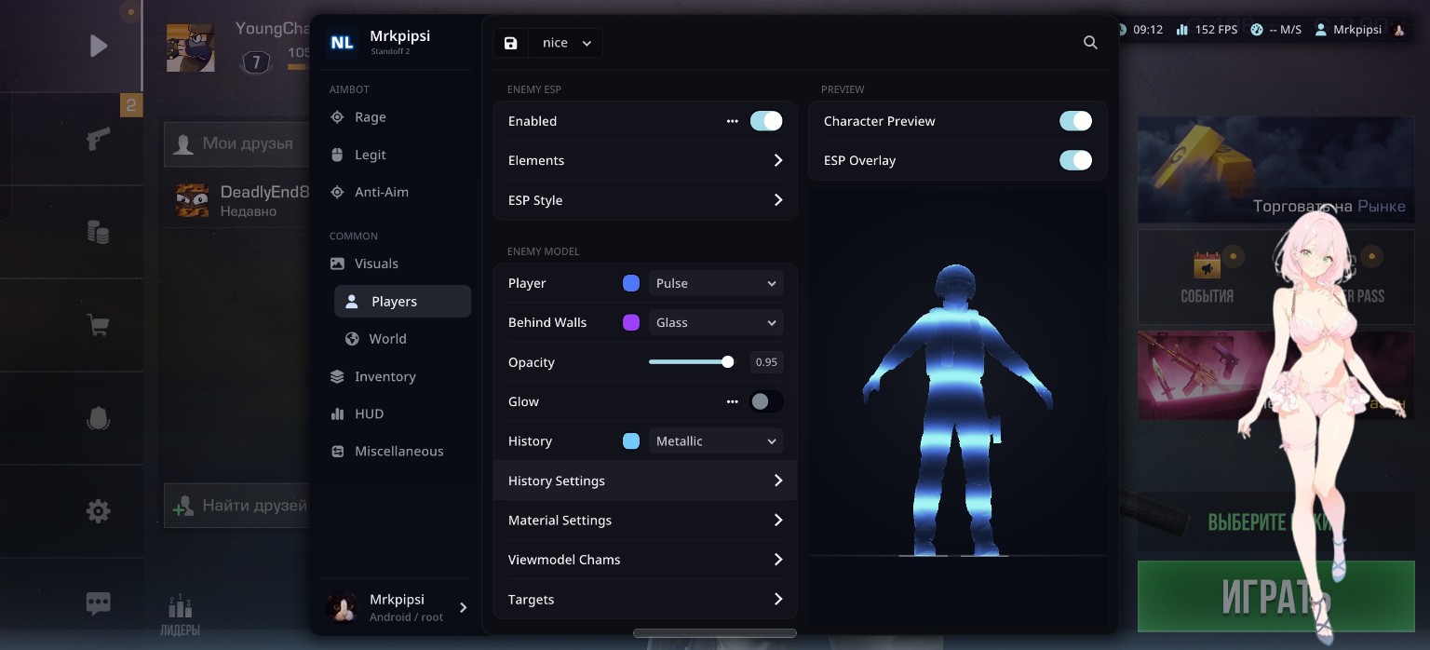The image size is (1430, 650).
Task: Pick the History light-blue color swatch
Action: pos(631,440)
